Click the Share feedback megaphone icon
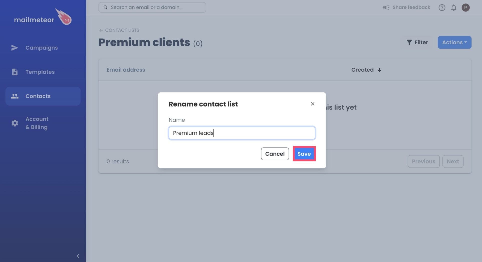Viewport: 482px width, 262px height. 386,8
